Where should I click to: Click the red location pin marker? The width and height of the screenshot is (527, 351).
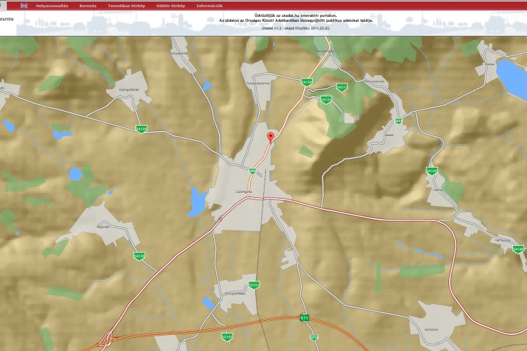271,136
